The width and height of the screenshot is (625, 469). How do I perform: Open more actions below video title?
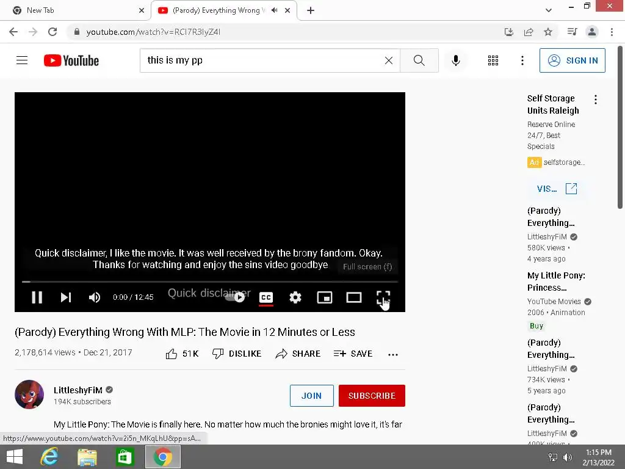pos(393,355)
